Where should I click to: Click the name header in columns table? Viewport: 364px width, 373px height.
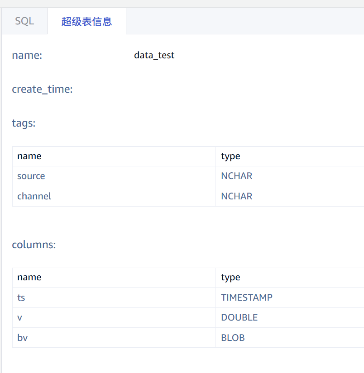tap(29, 277)
